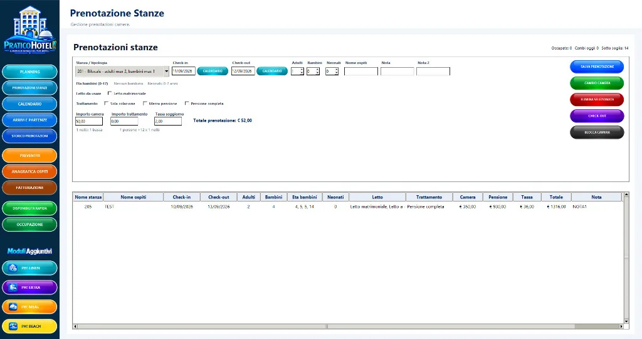Open Occupazione section
This screenshot has width=642, height=339.
[29, 224]
